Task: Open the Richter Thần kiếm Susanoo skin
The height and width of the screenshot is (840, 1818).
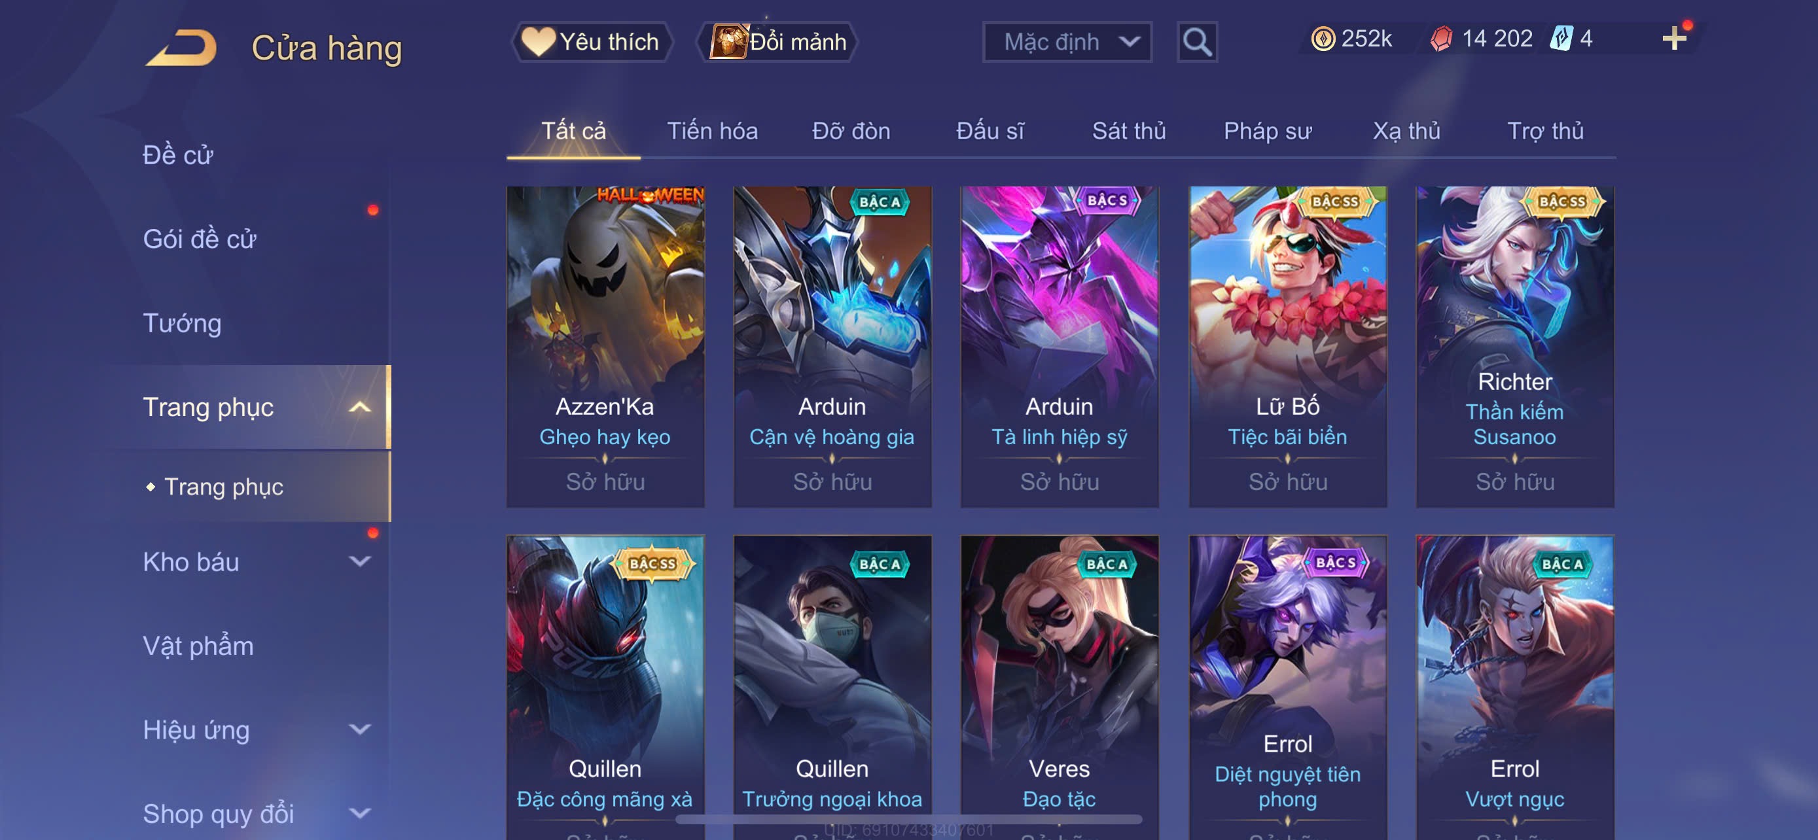Action: tap(1514, 346)
